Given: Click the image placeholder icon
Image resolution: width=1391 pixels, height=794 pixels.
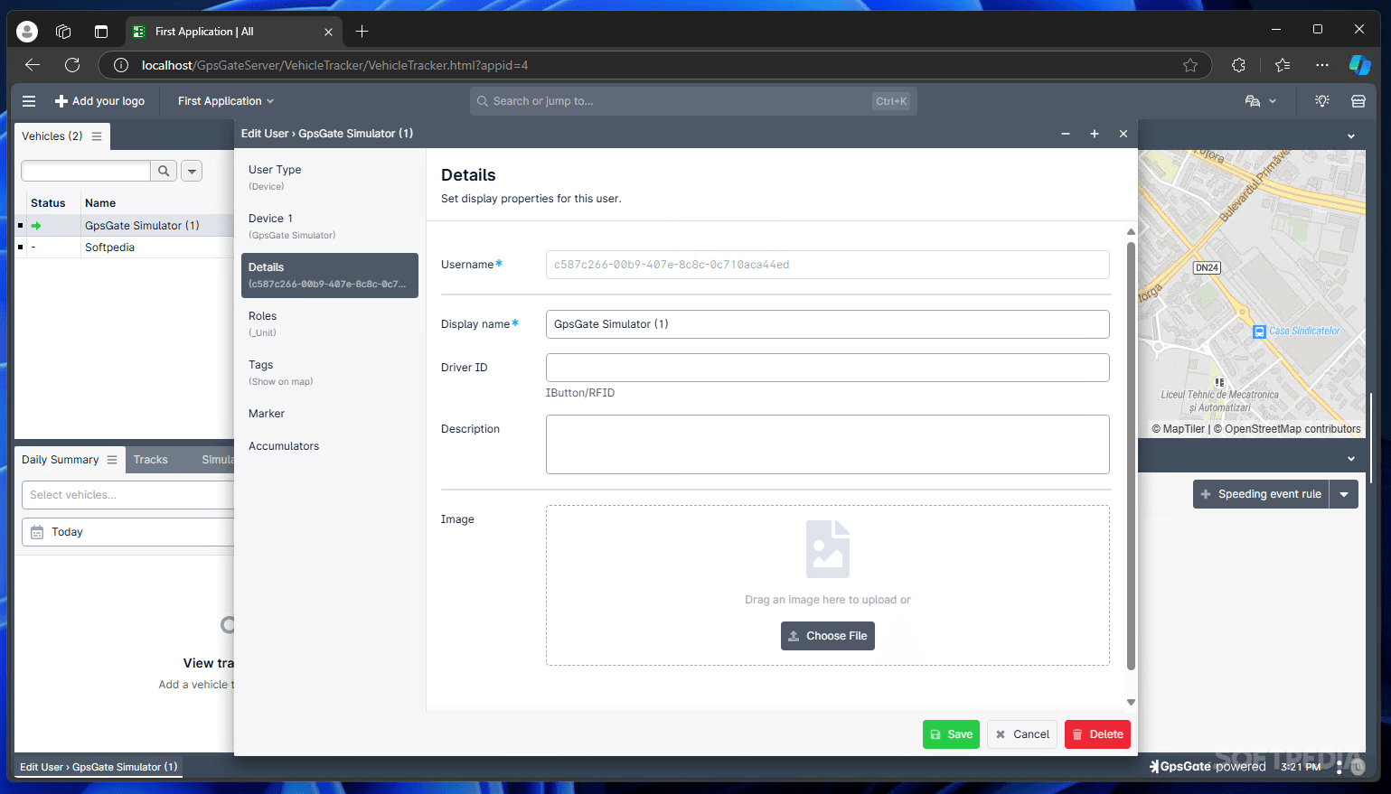Looking at the screenshot, I should click(827, 549).
